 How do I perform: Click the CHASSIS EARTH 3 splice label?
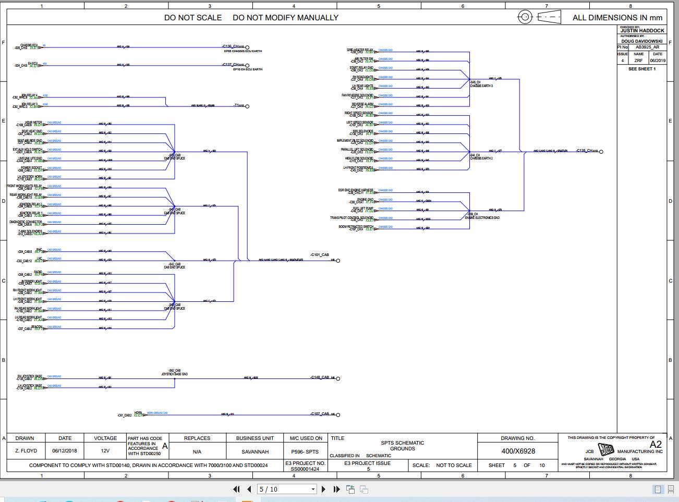(x=481, y=85)
